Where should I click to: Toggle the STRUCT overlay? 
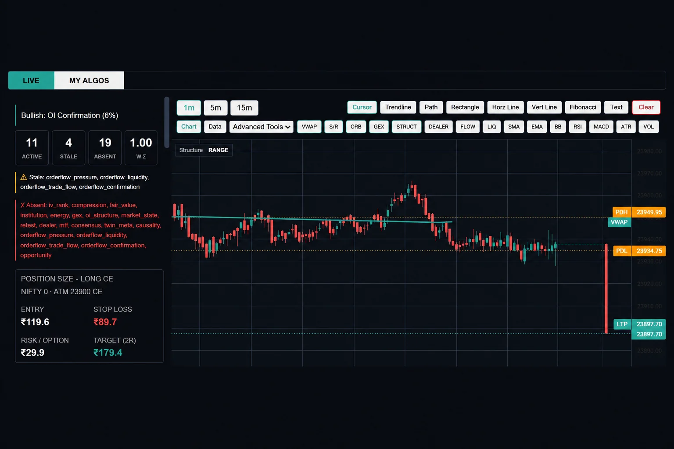(406, 127)
